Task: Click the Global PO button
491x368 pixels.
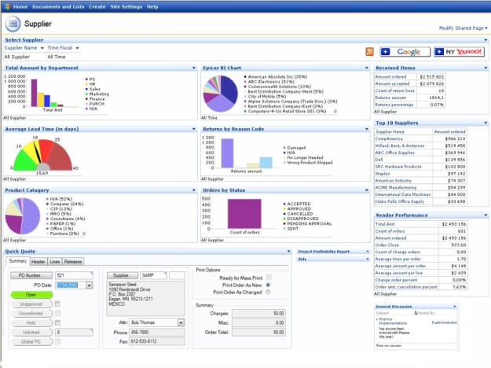Action: point(31,341)
